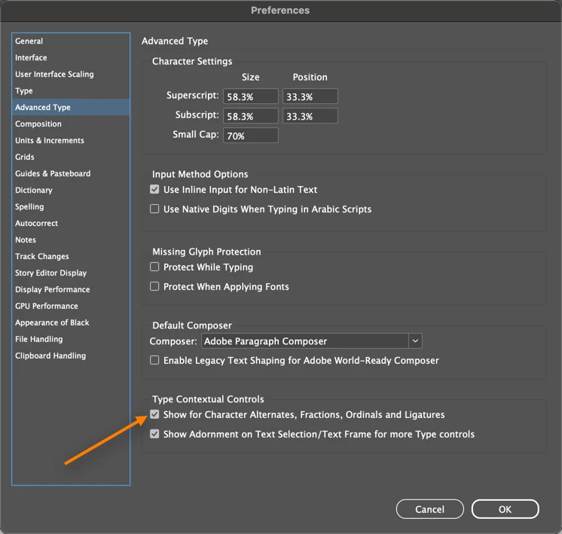Enable Legacy Text Shaping checkbox

coord(154,360)
